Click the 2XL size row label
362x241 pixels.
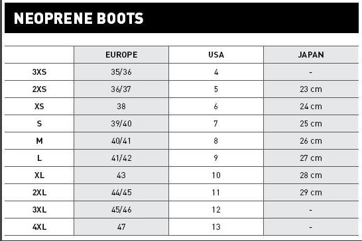(x=39, y=193)
